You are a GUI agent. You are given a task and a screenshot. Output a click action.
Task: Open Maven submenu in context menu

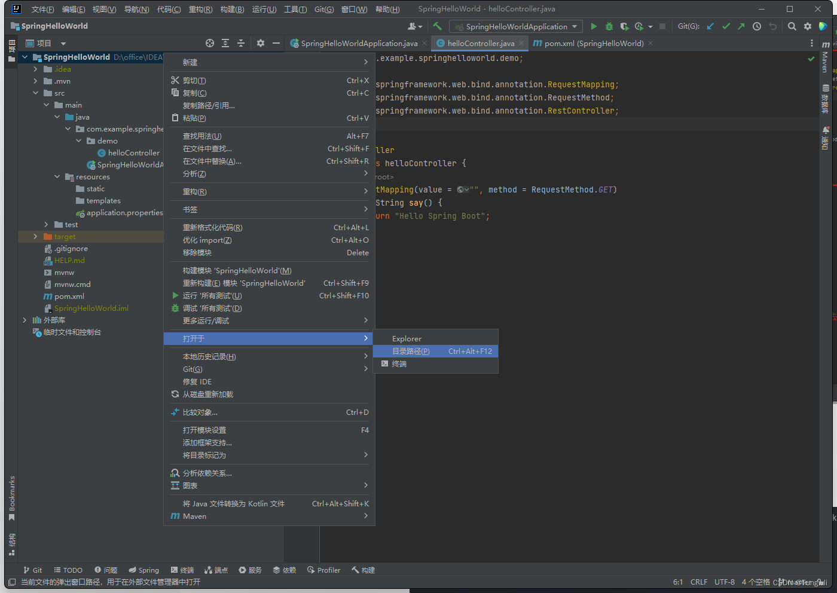click(x=269, y=516)
